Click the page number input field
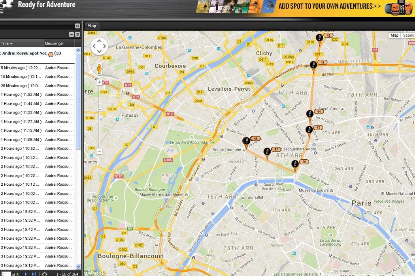Image resolution: width=415 pixels, height=276 pixels. (x=6, y=274)
